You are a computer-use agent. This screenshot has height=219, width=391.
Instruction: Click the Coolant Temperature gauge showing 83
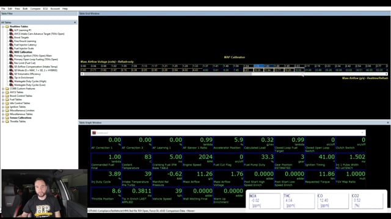[x=137, y=161]
